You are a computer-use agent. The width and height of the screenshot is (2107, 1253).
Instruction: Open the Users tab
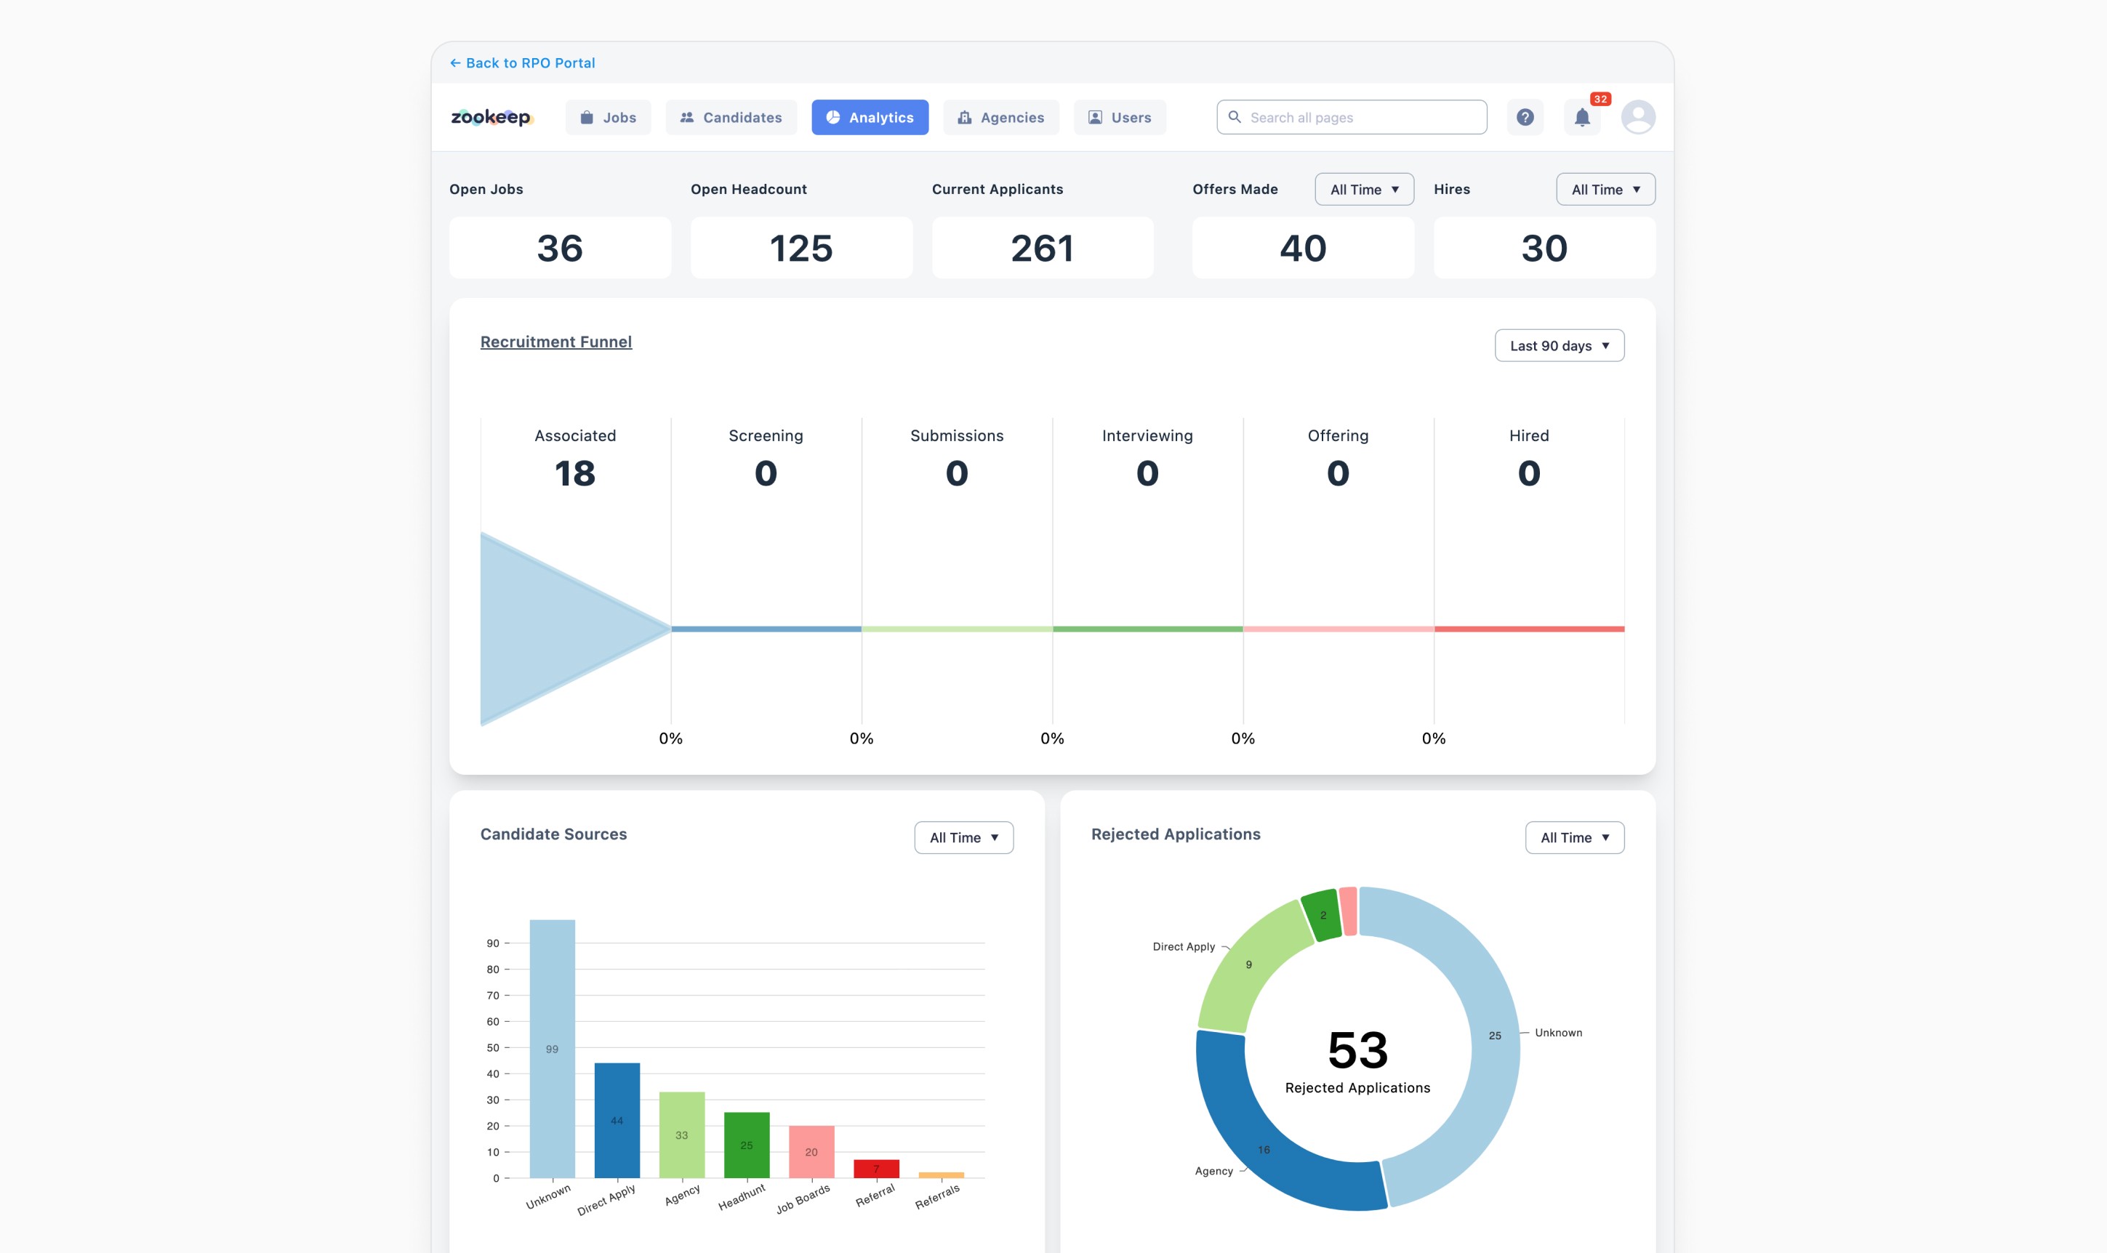click(1120, 117)
